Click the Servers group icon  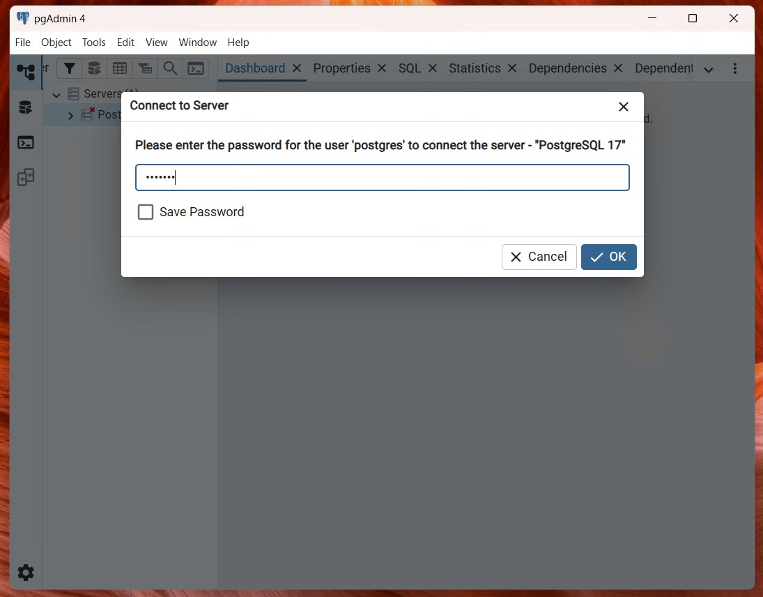(x=73, y=93)
